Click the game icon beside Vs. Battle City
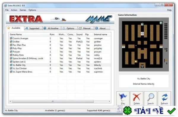The image size is (178, 117). (11, 65)
